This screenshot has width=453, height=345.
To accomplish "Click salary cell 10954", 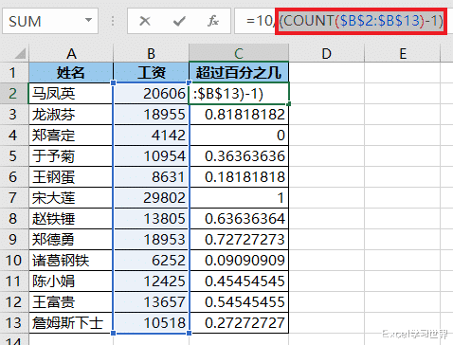I will (151, 156).
